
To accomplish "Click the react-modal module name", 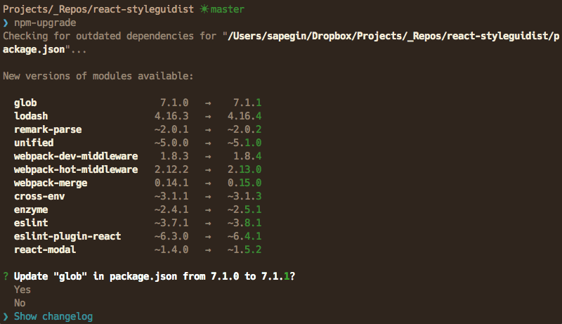I will click(45, 250).
